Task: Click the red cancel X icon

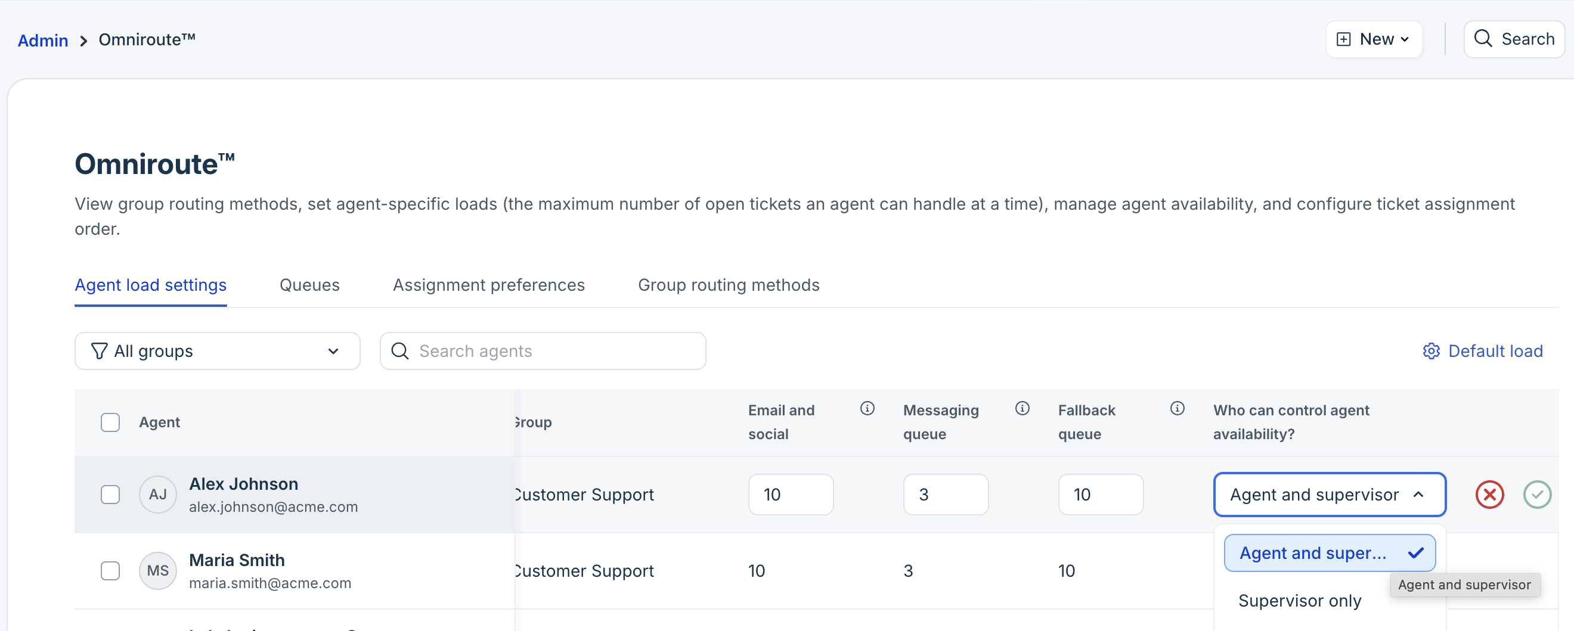Action: coord(1489,494)
